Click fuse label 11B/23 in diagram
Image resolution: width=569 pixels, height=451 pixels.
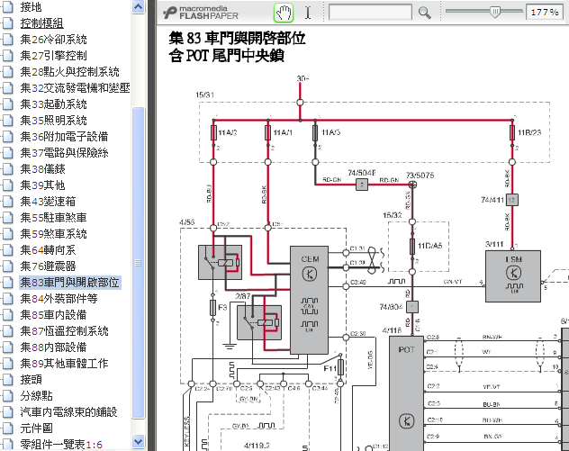529,132
